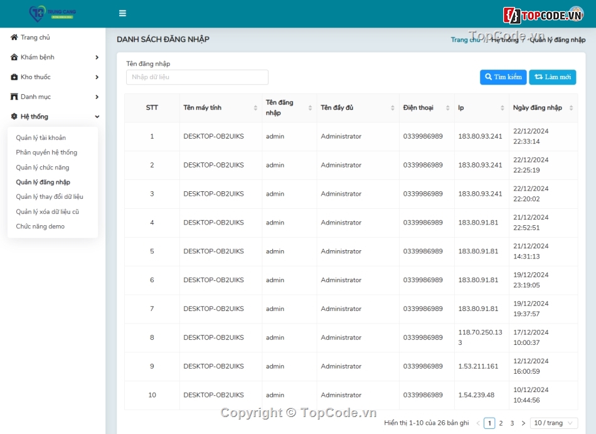Screen dimensions: 596x434
Task: Toggle the hamburger sidebar menu icon
Action: [x=122, y=13]
